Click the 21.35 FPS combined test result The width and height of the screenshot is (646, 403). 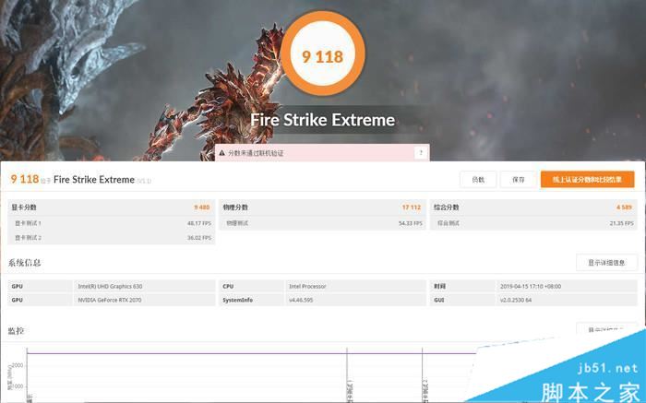[x=621, y=223]
